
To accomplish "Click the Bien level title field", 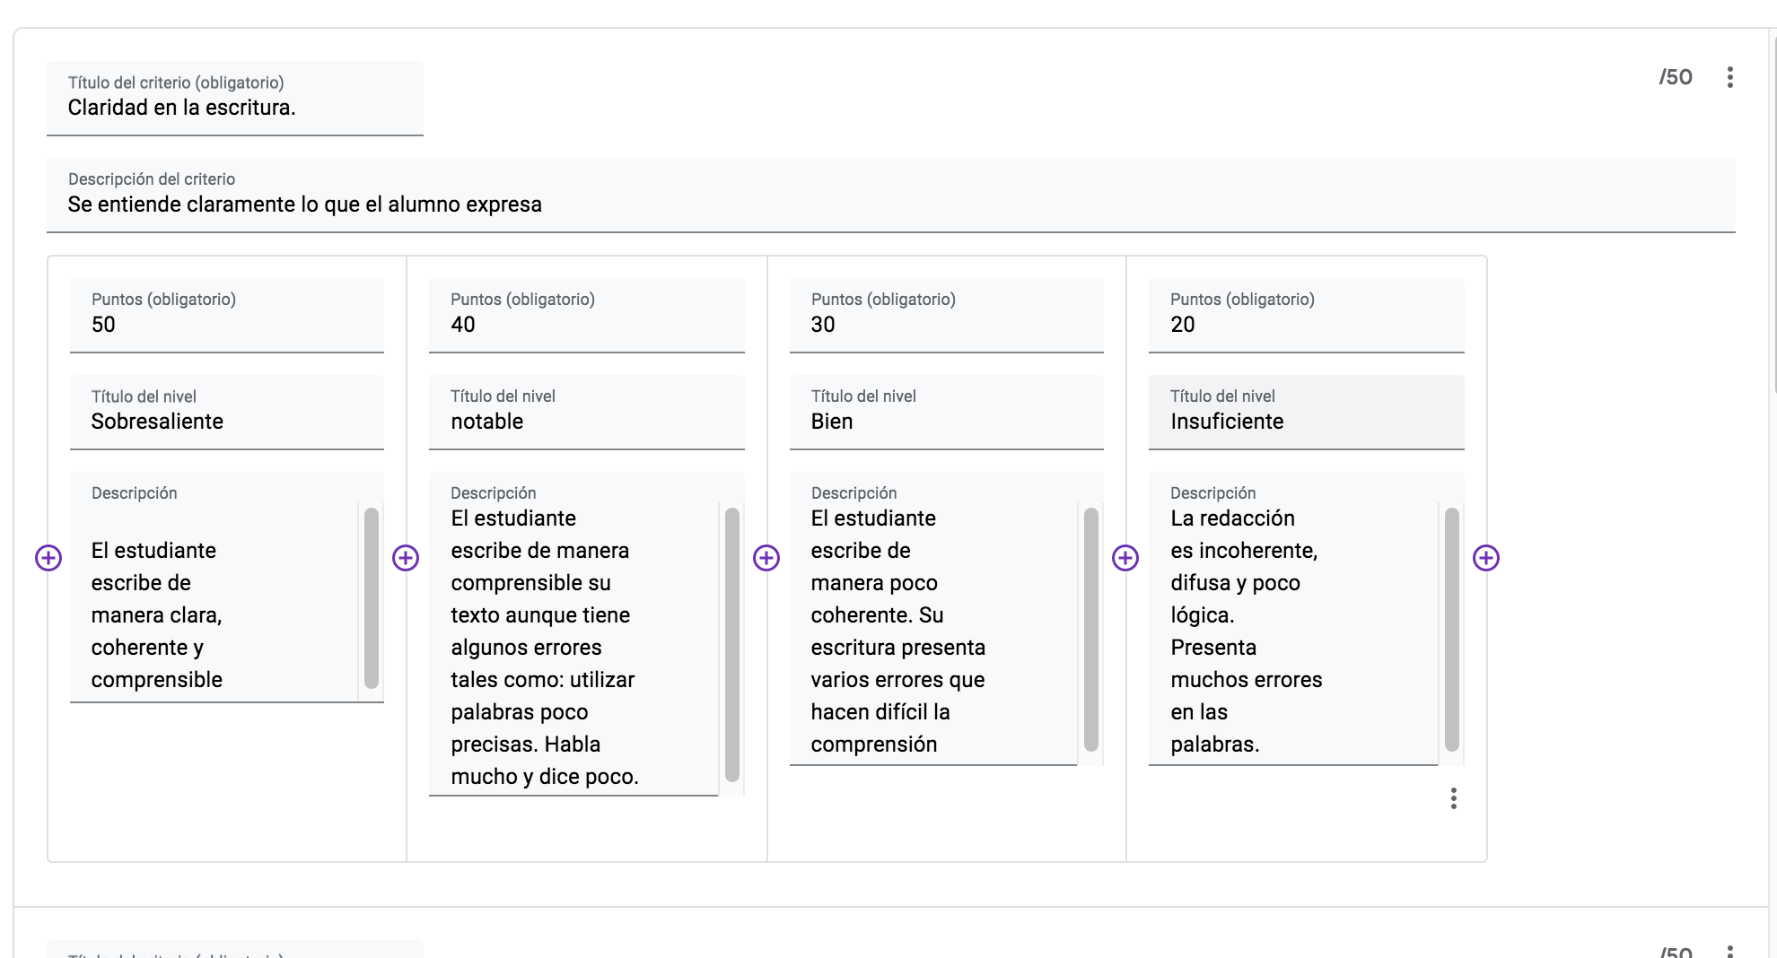I will pos(946,422).
